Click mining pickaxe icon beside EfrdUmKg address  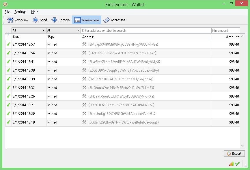pos(84,113)
